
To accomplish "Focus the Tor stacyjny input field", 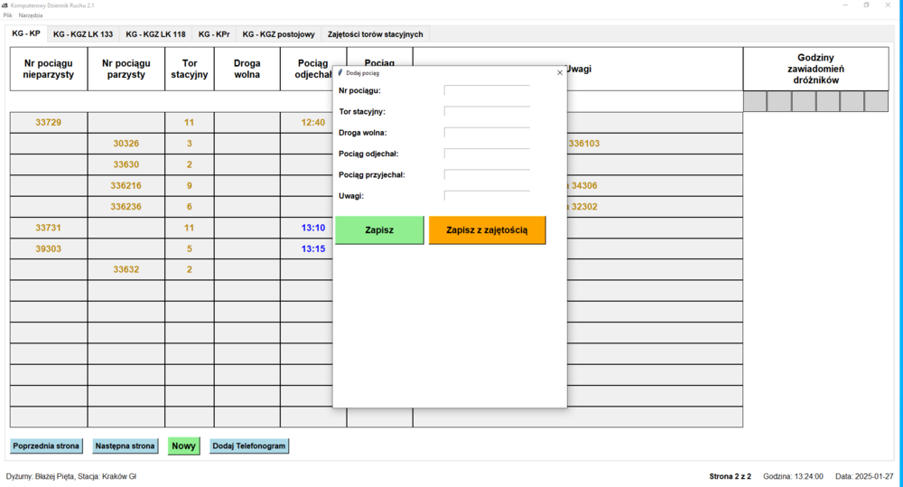I will tap(487, 111).
